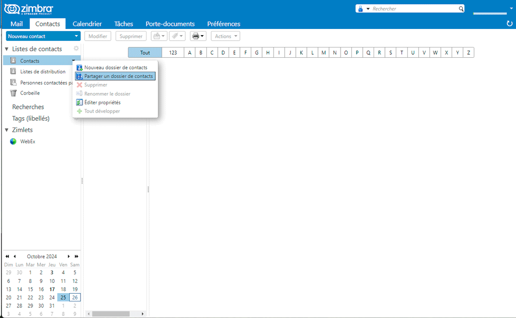Select October 26 in mini calendar
This screenshot has height=318, width=516.
pos(75,297)
